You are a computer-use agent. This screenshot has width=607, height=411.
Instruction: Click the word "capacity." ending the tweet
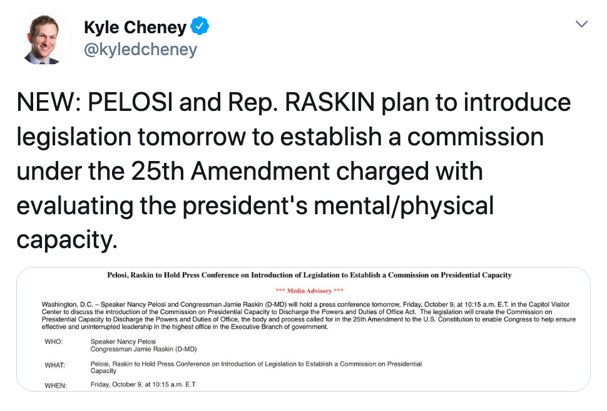pos(67,239)
